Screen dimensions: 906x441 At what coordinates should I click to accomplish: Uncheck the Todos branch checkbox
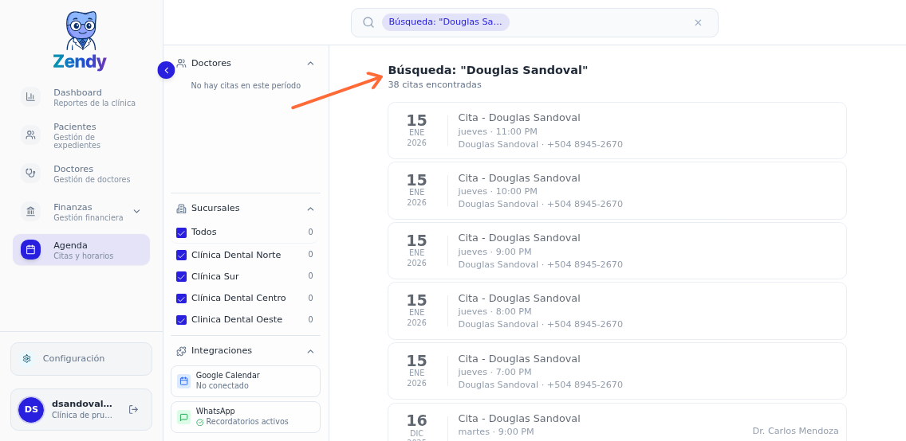[x=181, y=232]
